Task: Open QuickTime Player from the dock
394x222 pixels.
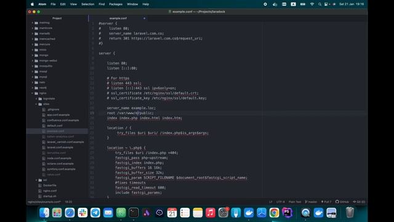Action: click(305, 213)
